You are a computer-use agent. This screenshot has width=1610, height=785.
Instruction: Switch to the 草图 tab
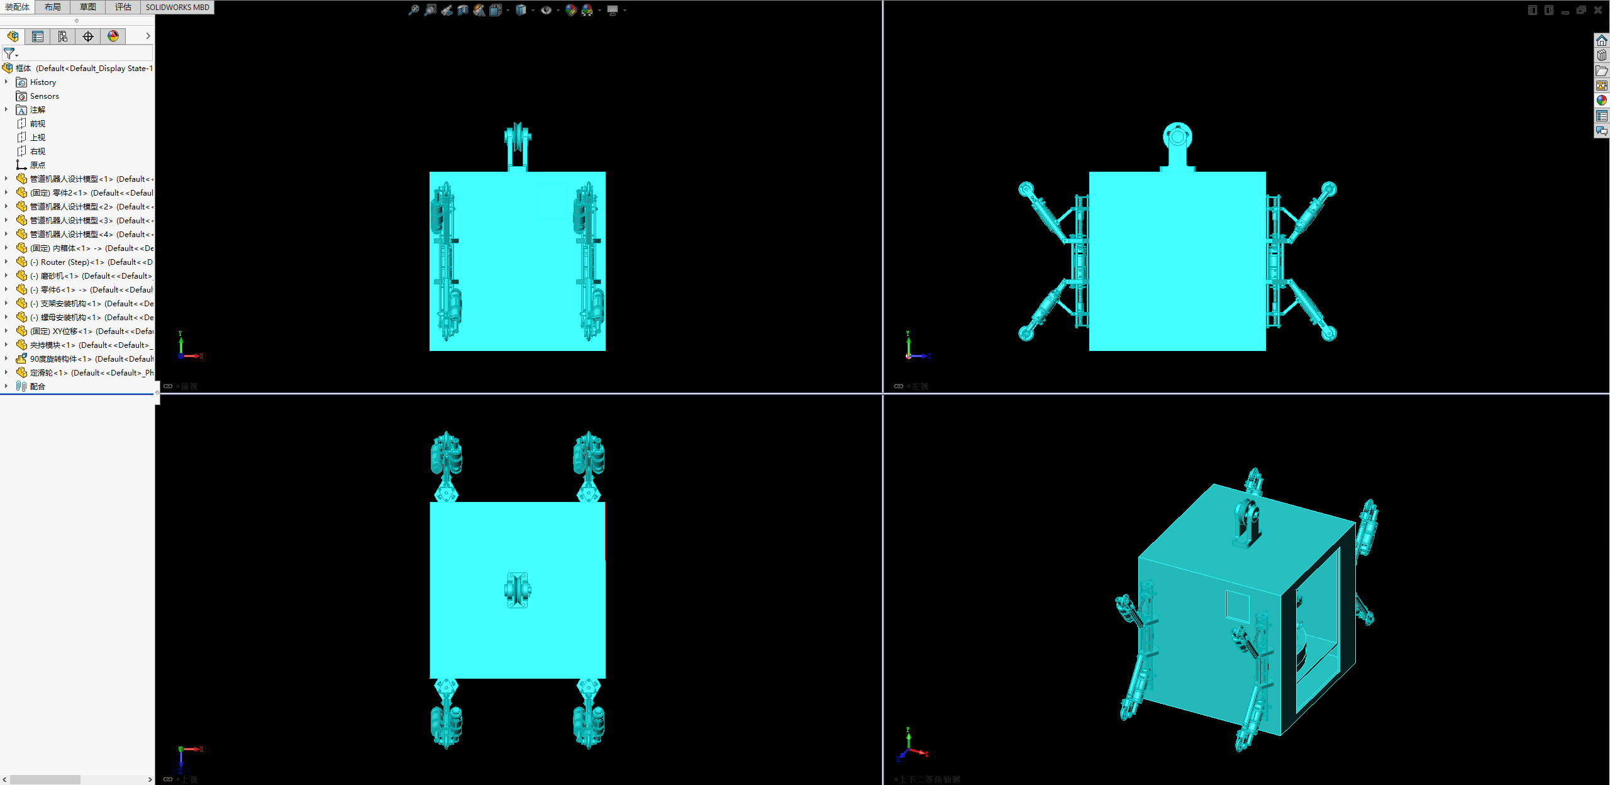(88, 7)
